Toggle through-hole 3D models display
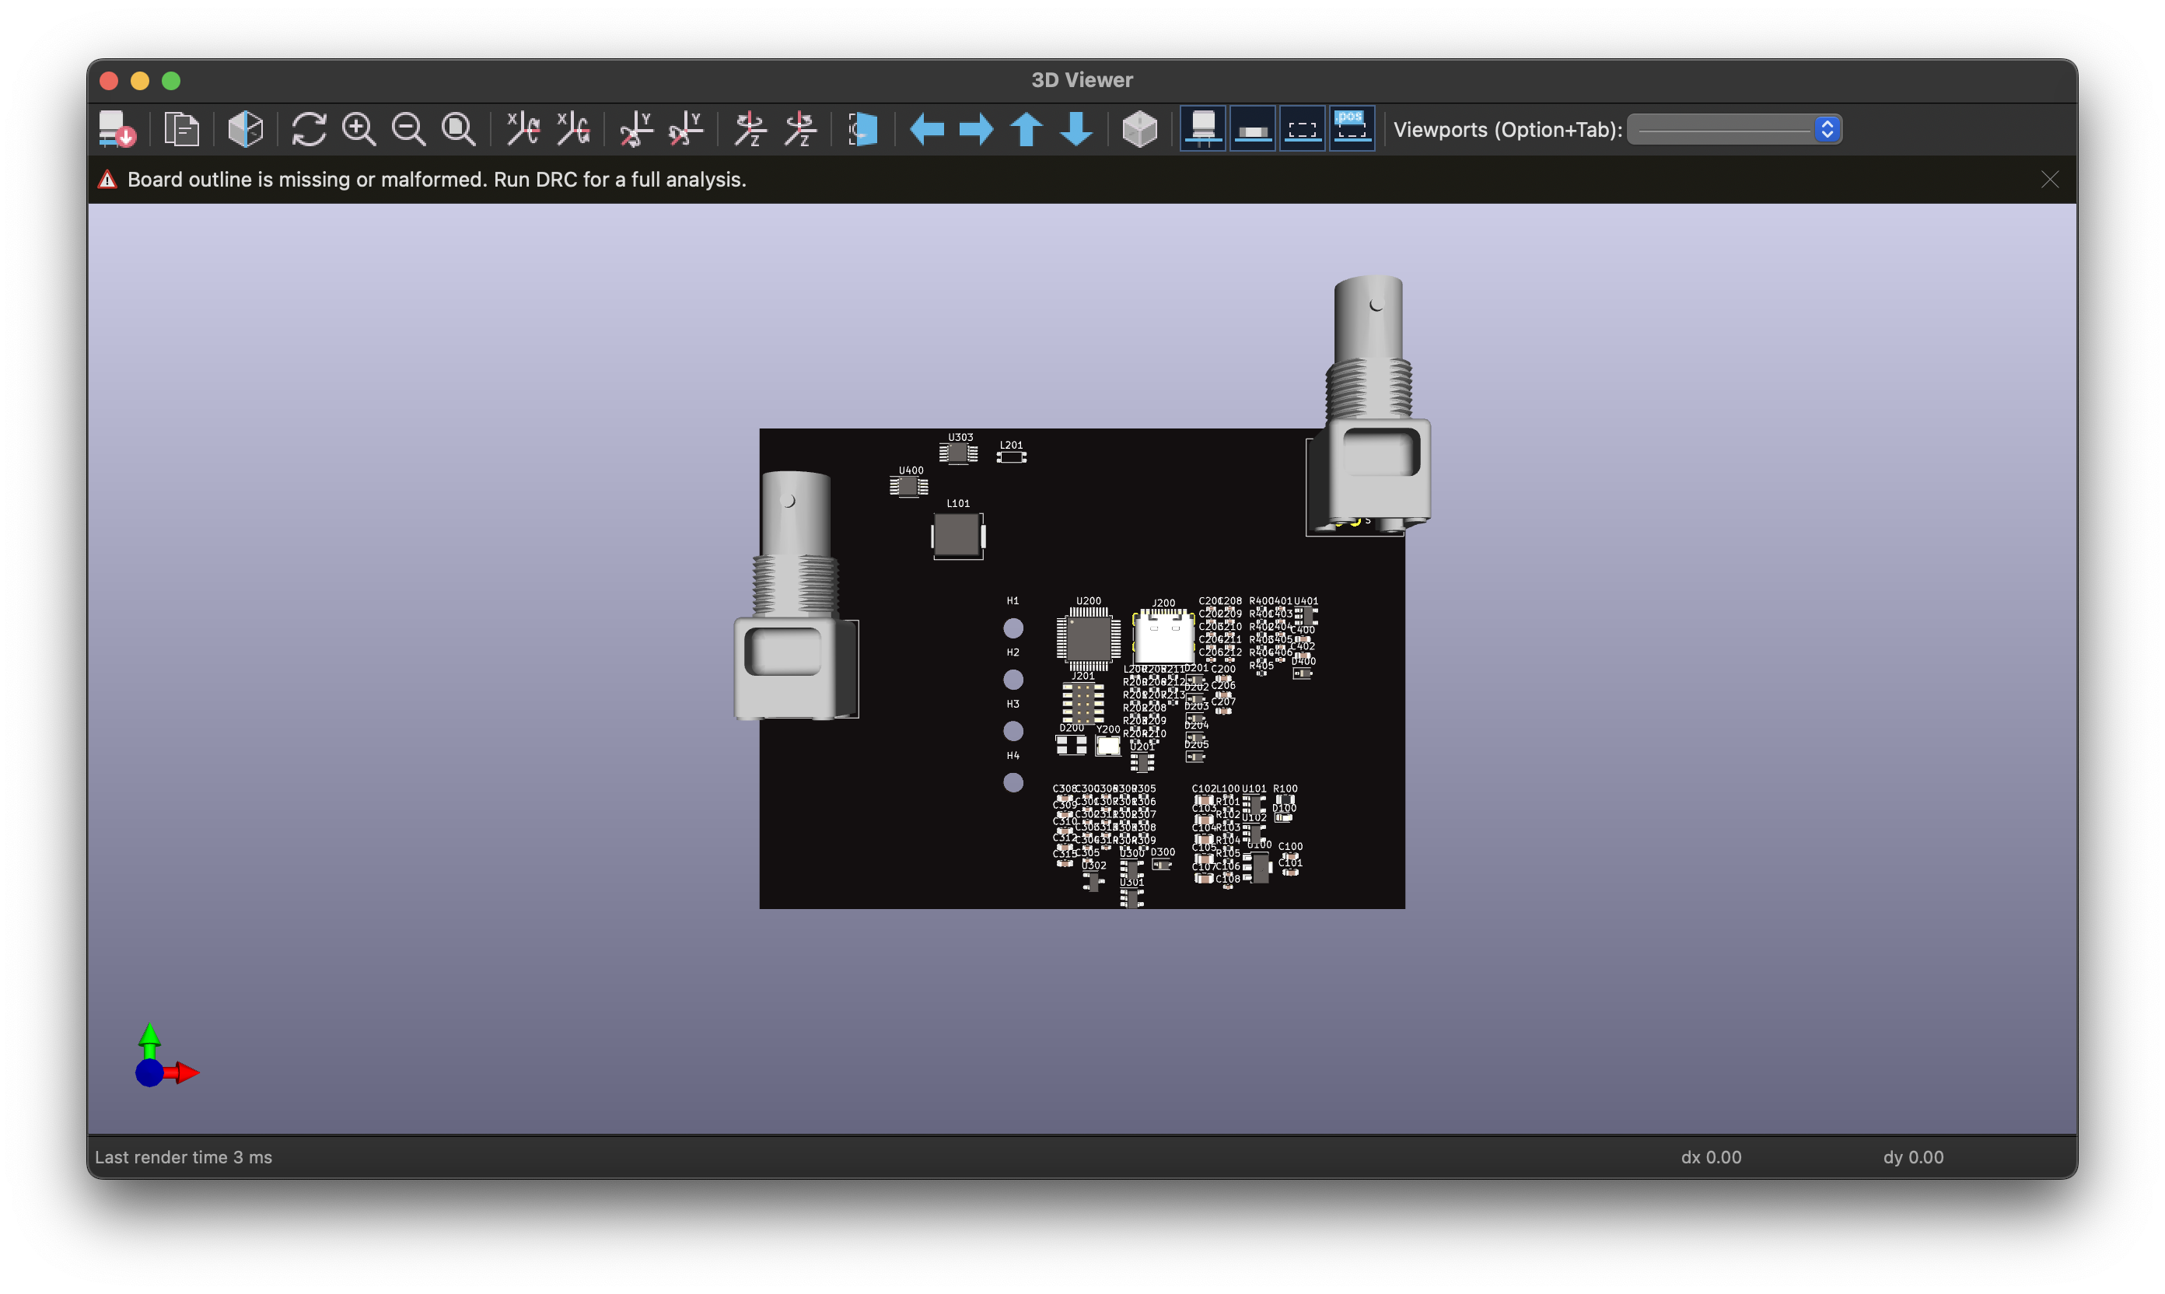The width and height of the screenshot is (2165, 1294). point(1202,129)
